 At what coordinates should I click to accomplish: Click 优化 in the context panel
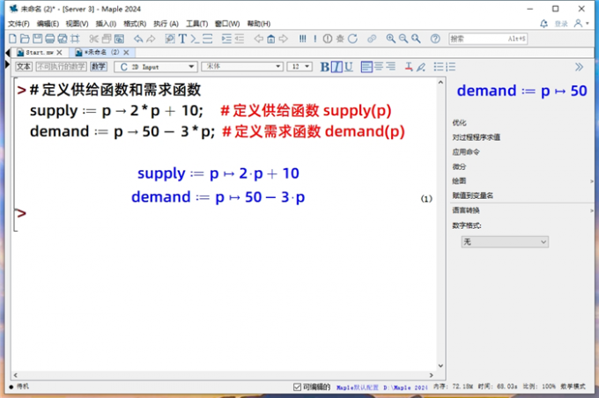(459, 122)
